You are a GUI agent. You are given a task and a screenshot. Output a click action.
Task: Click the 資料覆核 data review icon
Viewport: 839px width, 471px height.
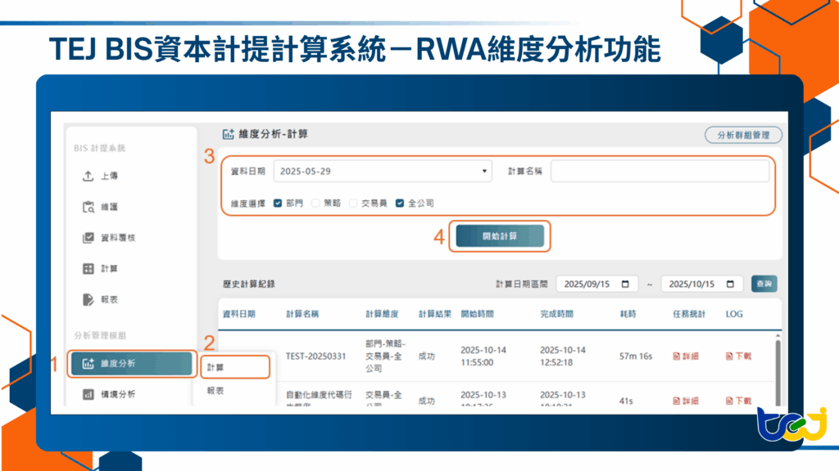[x=90, y=238]
